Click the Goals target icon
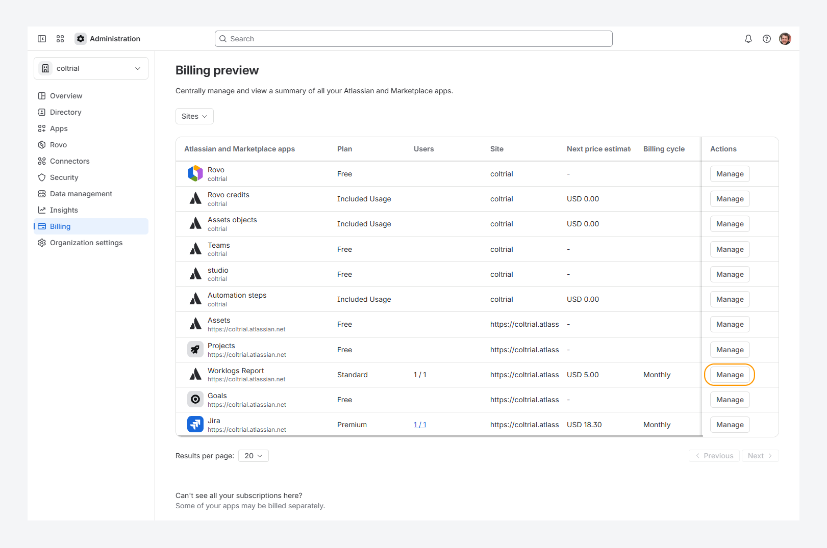The image size is (827, 548). pos(195,400)
